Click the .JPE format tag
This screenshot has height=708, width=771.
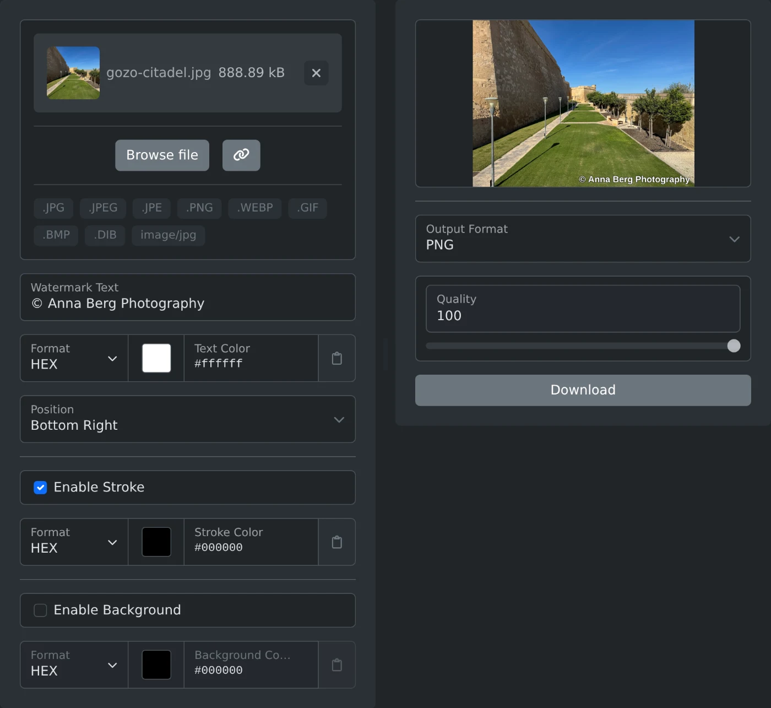[152, 208]
